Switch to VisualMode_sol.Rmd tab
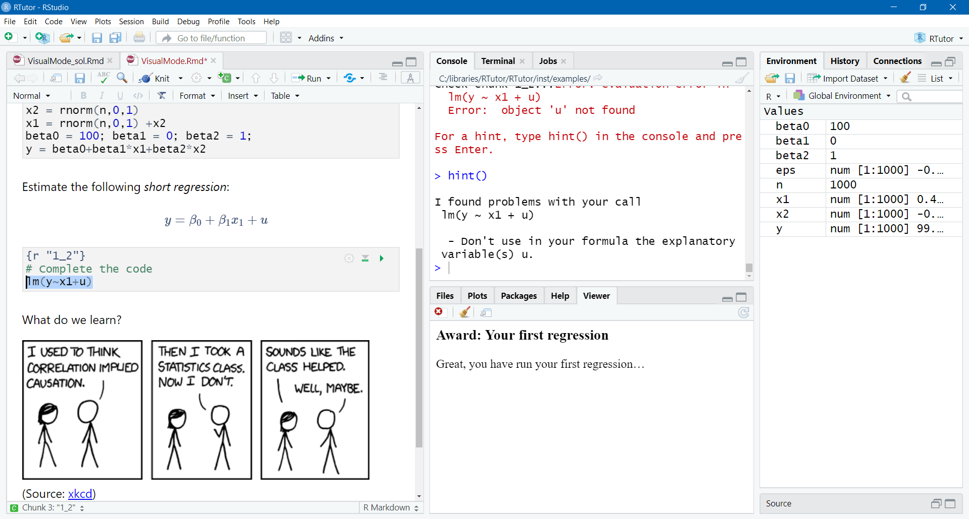The width and height of the screenshot is (969, 519). pyautogui.click(x=65, y=60)
